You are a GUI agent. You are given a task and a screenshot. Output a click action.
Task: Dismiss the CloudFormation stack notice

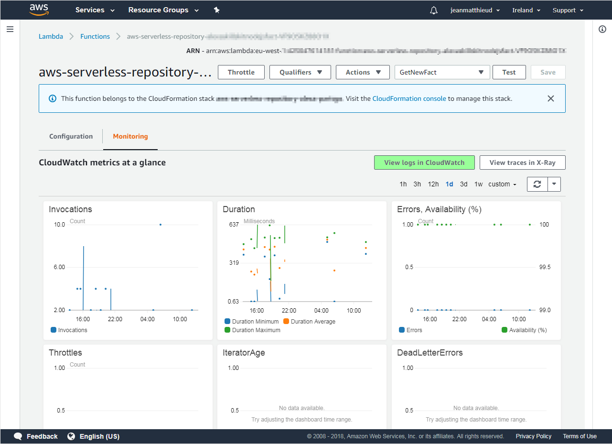pyautogui.click(x=551, y=98)
